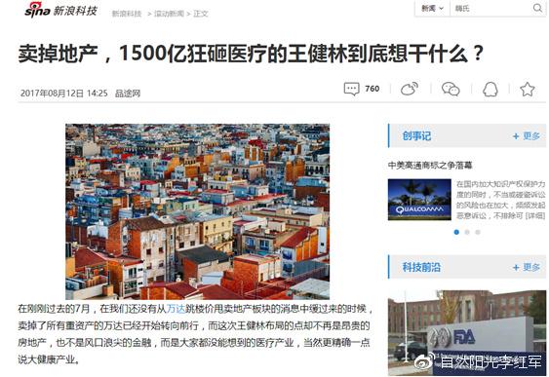Viewport: 549px width, 377px height.
Task: Click 更多 next to 科技前沿
Action: click(527, 268)
